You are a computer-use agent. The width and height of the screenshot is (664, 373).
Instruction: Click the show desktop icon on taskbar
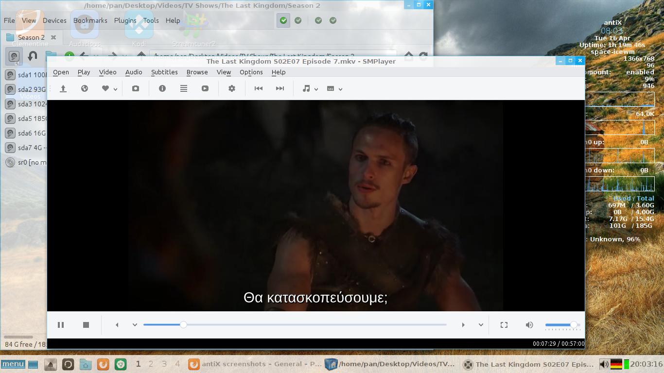pos(33,364)
